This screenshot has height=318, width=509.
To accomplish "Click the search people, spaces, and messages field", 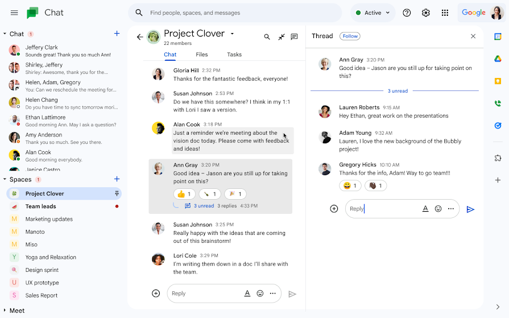I will 235,13.
